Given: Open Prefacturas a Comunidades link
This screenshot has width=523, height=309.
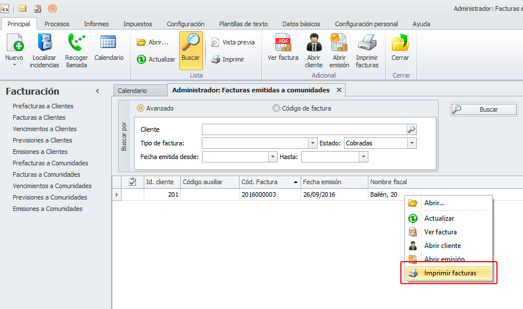Looking at the screenshot, I should point(50,163).
